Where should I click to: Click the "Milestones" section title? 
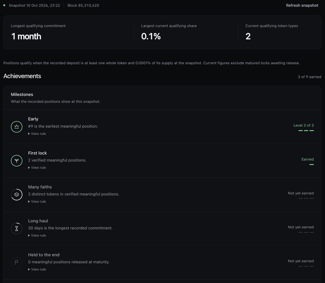tap(22, 95)
